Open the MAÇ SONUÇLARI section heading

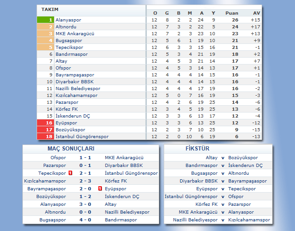(x=71, y=149)
